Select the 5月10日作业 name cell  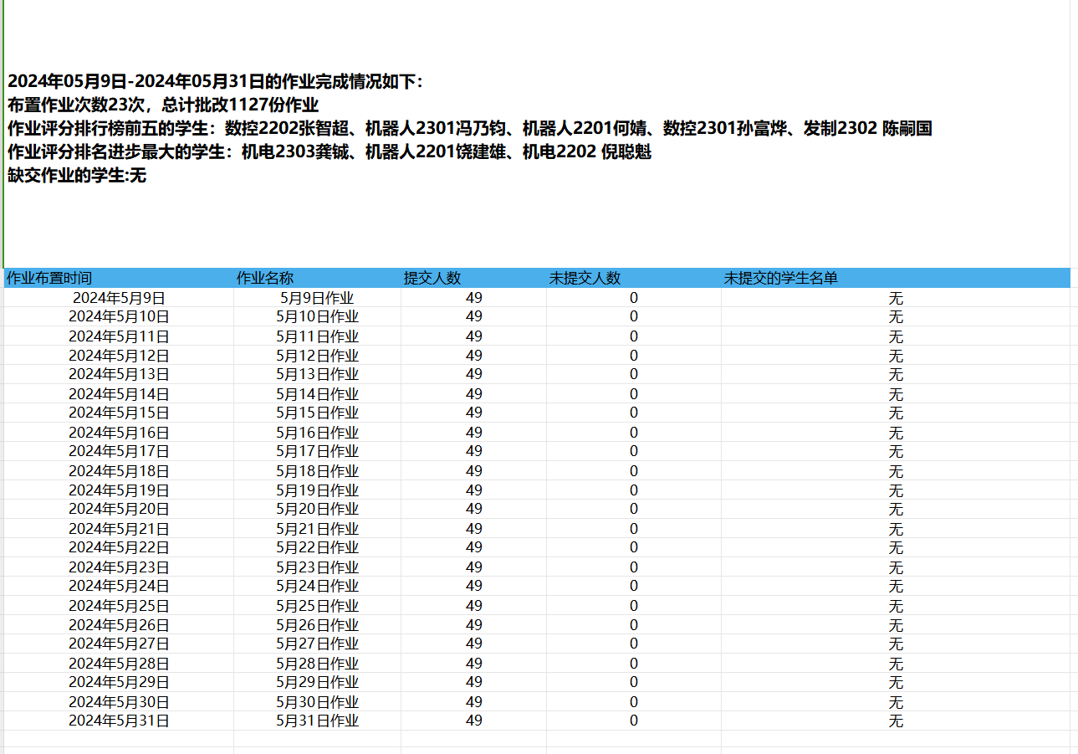317,317
